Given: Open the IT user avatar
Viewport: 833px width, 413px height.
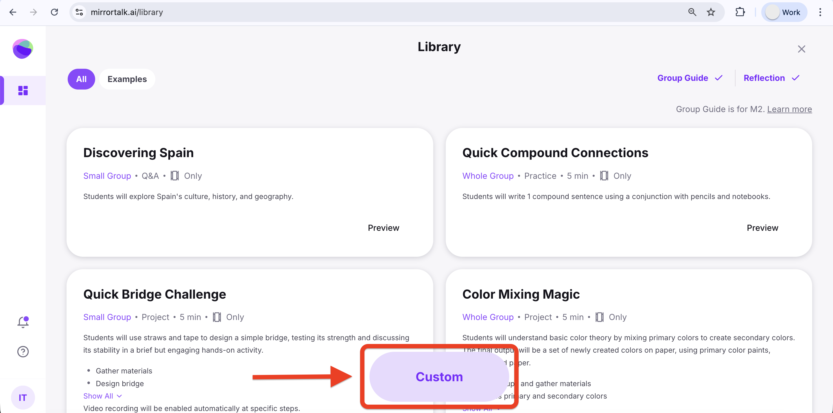Looking at the screenshot, I should 23,397.
